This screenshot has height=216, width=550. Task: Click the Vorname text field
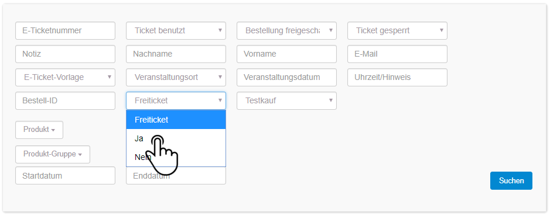(286, 54)
